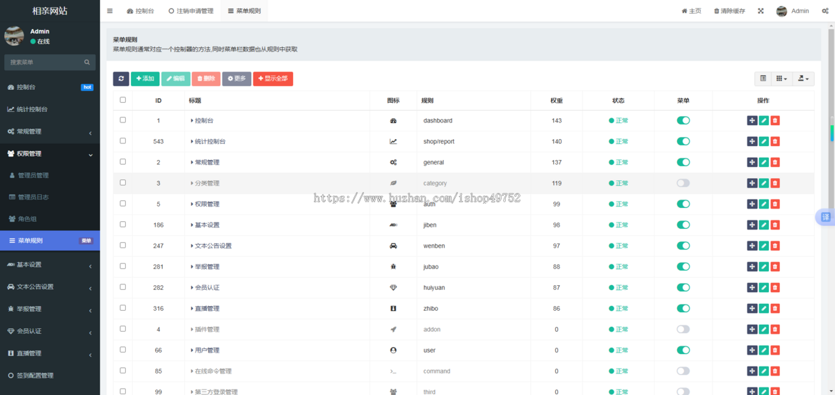
Task: Click delete icon for addon row
Action: (775, 329)
